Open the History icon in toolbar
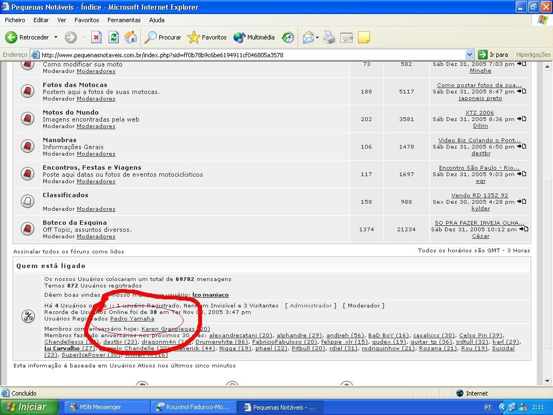This screenshot has width=553, height=415. point(288,37)
